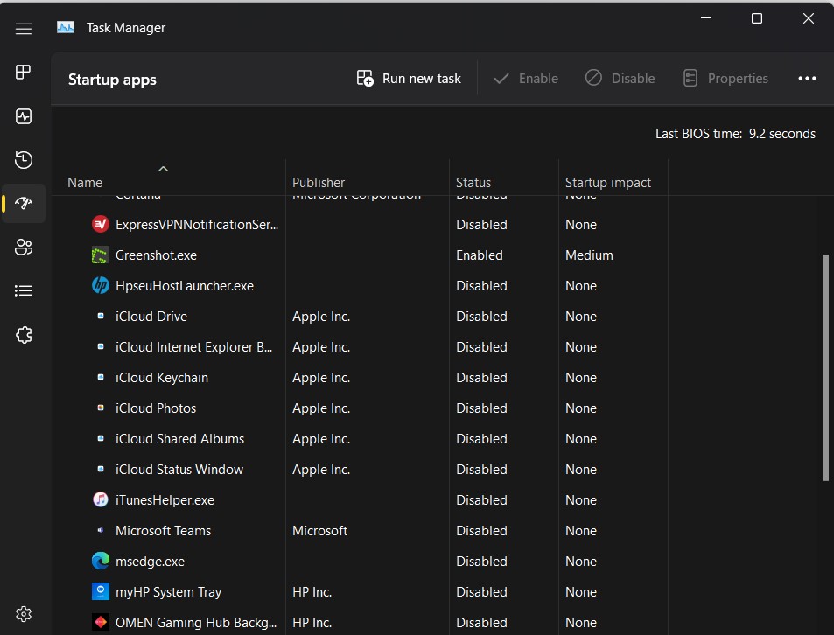
Task: Click the ExpressVPNNotificationSer icon
Action: click(x=100, y=224)
